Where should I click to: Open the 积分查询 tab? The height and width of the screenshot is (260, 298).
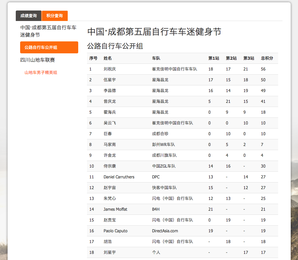(55, 16)
